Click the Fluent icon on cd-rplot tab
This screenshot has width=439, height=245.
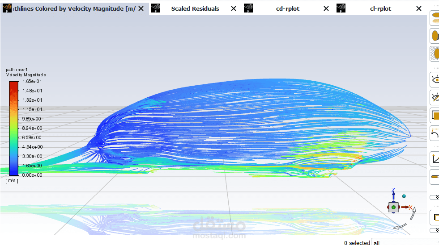coord(248,8)
